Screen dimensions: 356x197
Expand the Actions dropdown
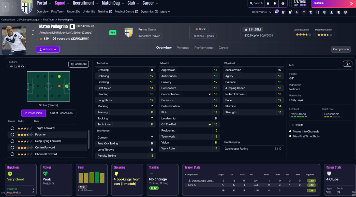pos(48,49)
